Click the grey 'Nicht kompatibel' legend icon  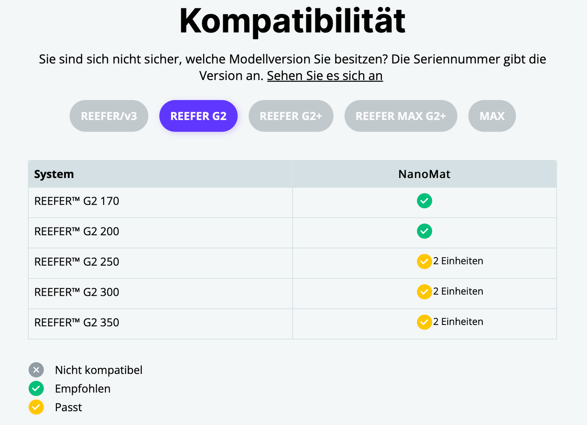[x=36, y=370]
